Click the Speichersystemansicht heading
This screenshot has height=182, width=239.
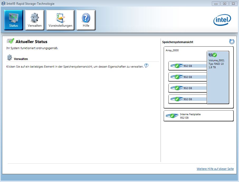[178, 42]
